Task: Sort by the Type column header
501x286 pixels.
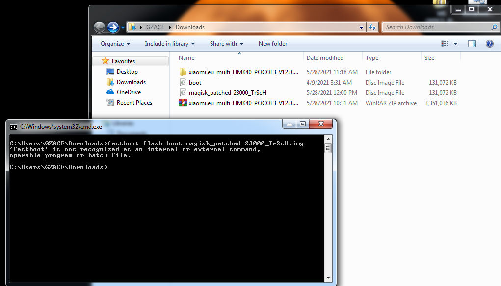Action: point(372,58)
